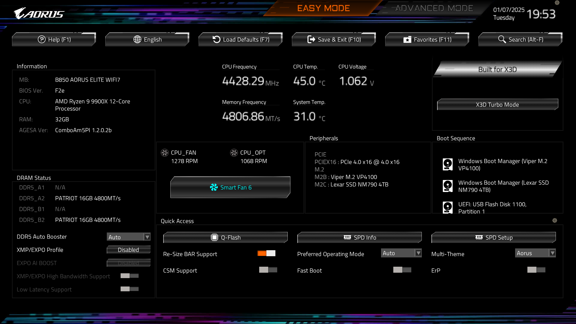
Task: Click Save & Exit (F10)
Action: click(334, 40)
